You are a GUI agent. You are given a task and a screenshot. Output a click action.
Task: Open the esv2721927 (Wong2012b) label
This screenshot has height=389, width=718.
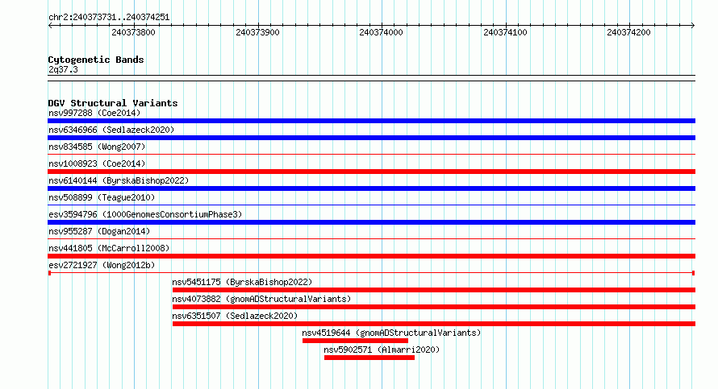point(102,265)
